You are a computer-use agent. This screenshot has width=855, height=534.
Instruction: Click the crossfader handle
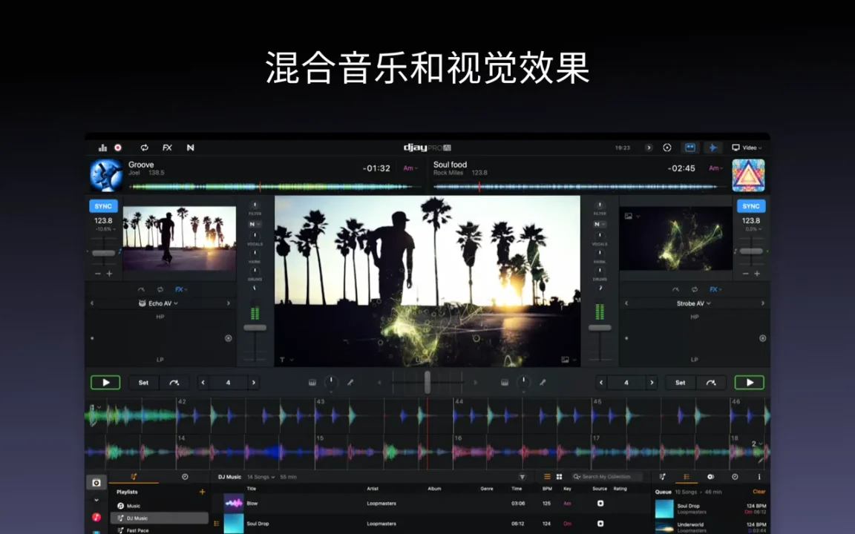pyautogui.click(x=427, y=382)
